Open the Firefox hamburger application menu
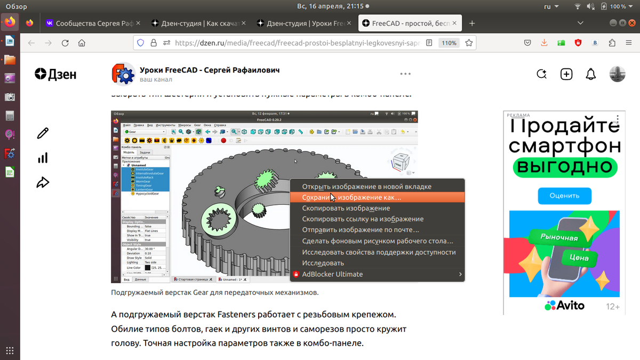 (x=629, y=43)
